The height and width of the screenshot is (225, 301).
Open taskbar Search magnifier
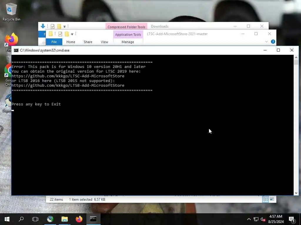pos(21,219)
